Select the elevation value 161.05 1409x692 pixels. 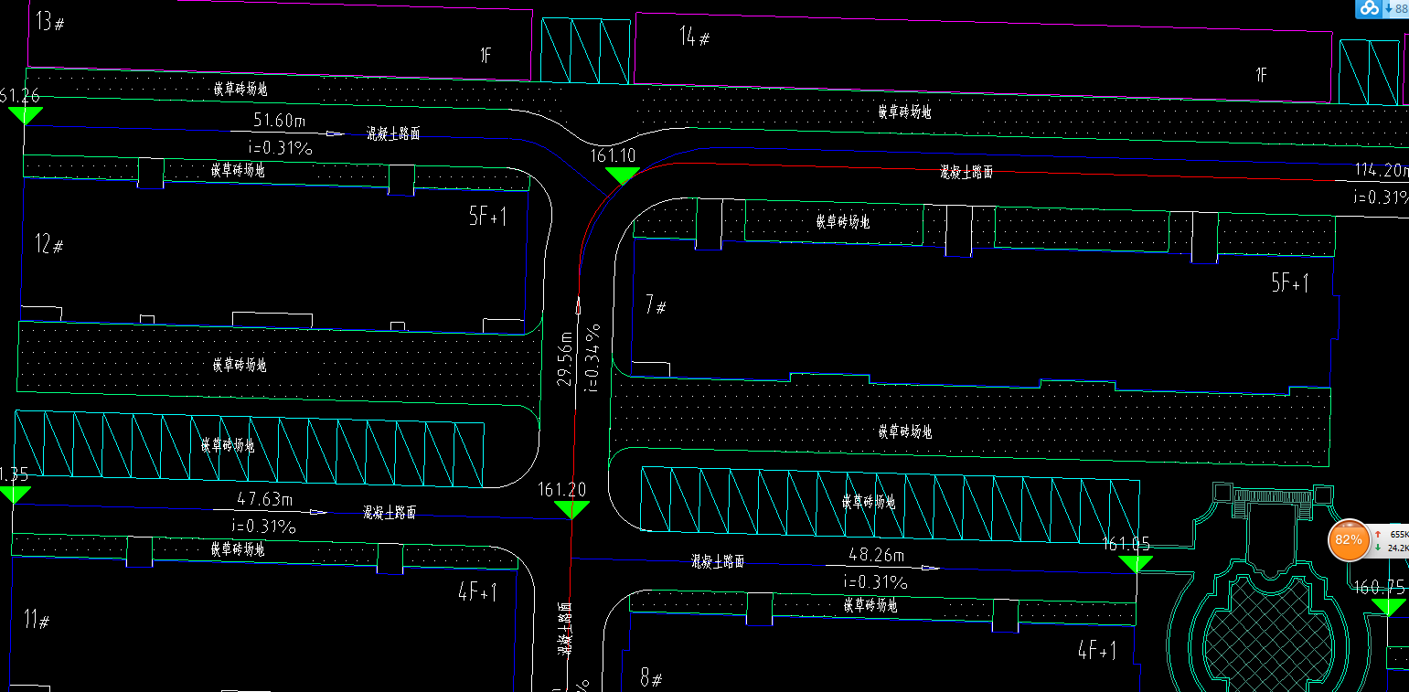pyautogui.click(x=1126, y=544)
